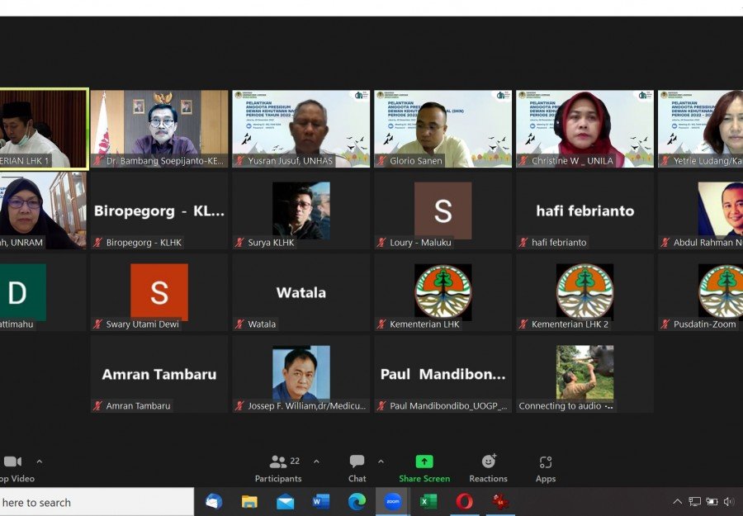This screenshot has height=516, width=743.
Task: Click muted mic icon beside Swary Utami Dewi
Action: pos(97,324)
